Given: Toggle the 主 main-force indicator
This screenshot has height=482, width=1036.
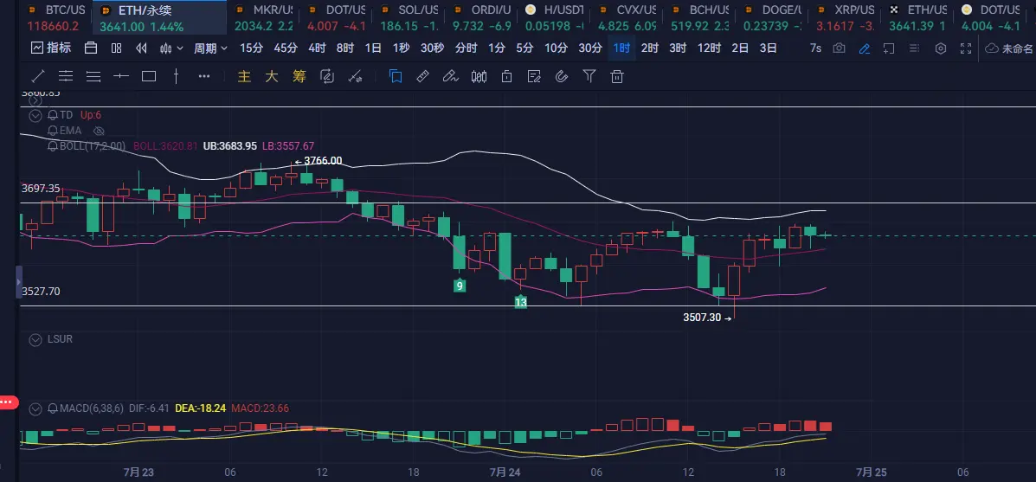Looking at the screenshot, I should (x=244, y=76).
